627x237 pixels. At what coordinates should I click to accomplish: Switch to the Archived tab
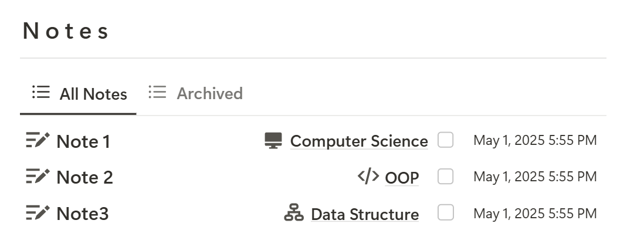195,93
